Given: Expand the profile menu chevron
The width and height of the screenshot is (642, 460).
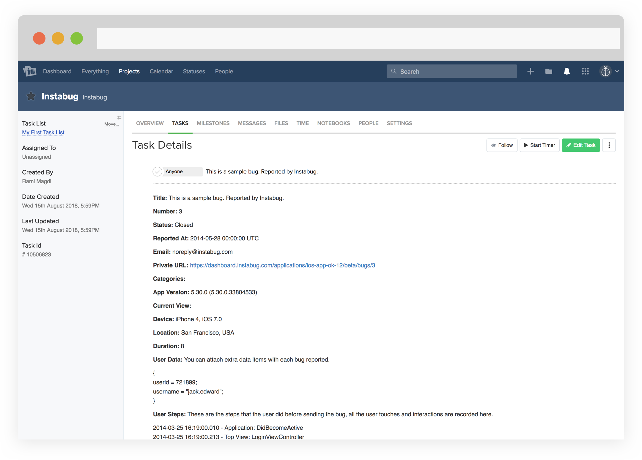Looking at the screenshot, I should tap(617, 71).
